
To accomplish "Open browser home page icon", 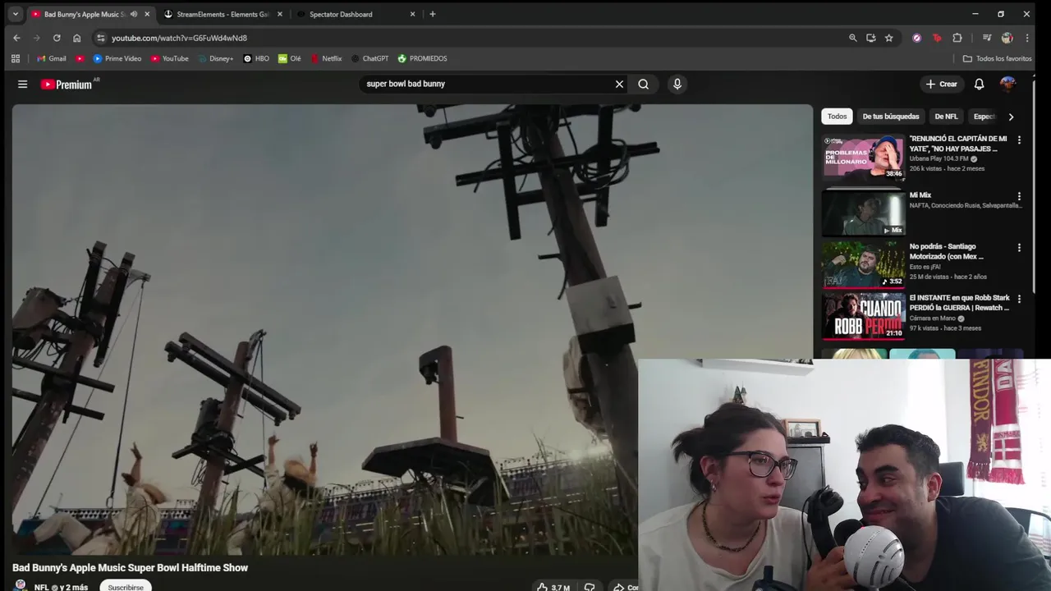I will click(x=77, y=38).
